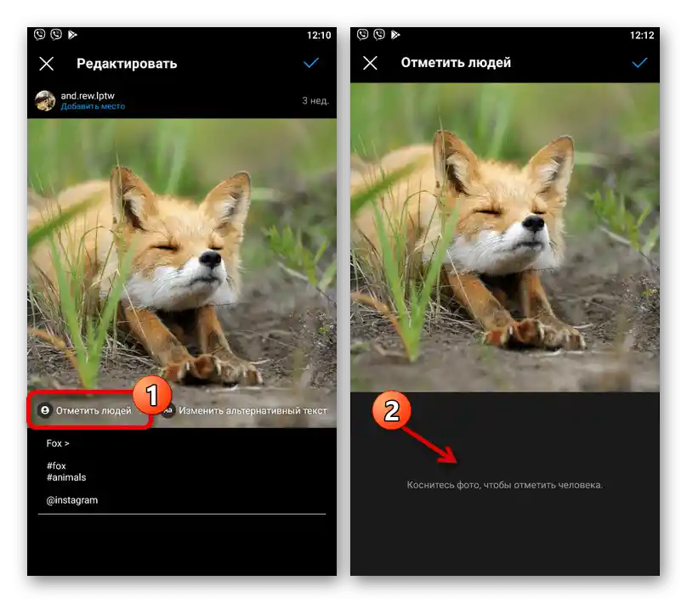Confirm edits with the checkmark on Редактировать screen
Screen dimensions: 687x603
[311, 63]
